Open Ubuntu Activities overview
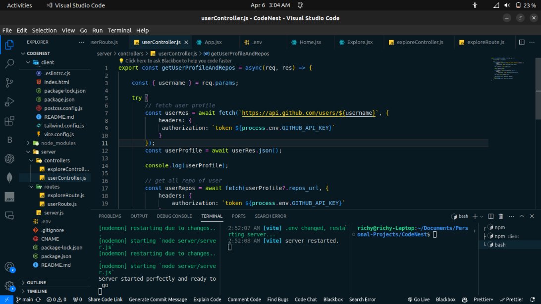541x304 pixels. 19,5
